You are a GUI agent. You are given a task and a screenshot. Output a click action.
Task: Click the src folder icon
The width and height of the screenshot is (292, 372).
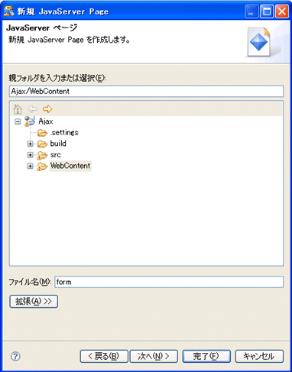(42, 155)
